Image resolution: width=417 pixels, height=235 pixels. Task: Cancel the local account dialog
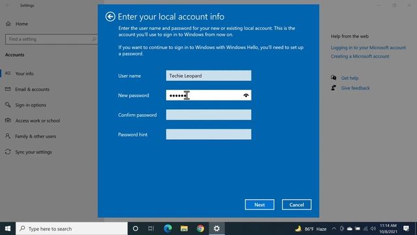(296, 204)
